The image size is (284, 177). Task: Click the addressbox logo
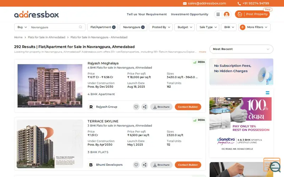pos(37,14)
